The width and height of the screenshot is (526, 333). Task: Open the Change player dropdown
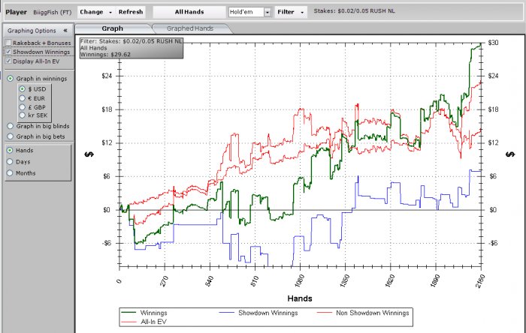point(96,12)
